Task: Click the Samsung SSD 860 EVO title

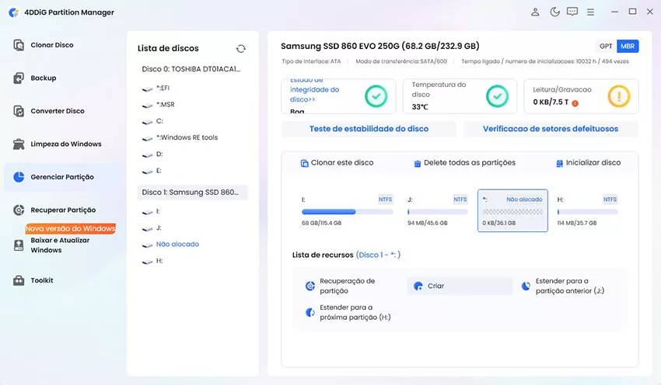Action: pyautogui.click(x=379, y=46)
